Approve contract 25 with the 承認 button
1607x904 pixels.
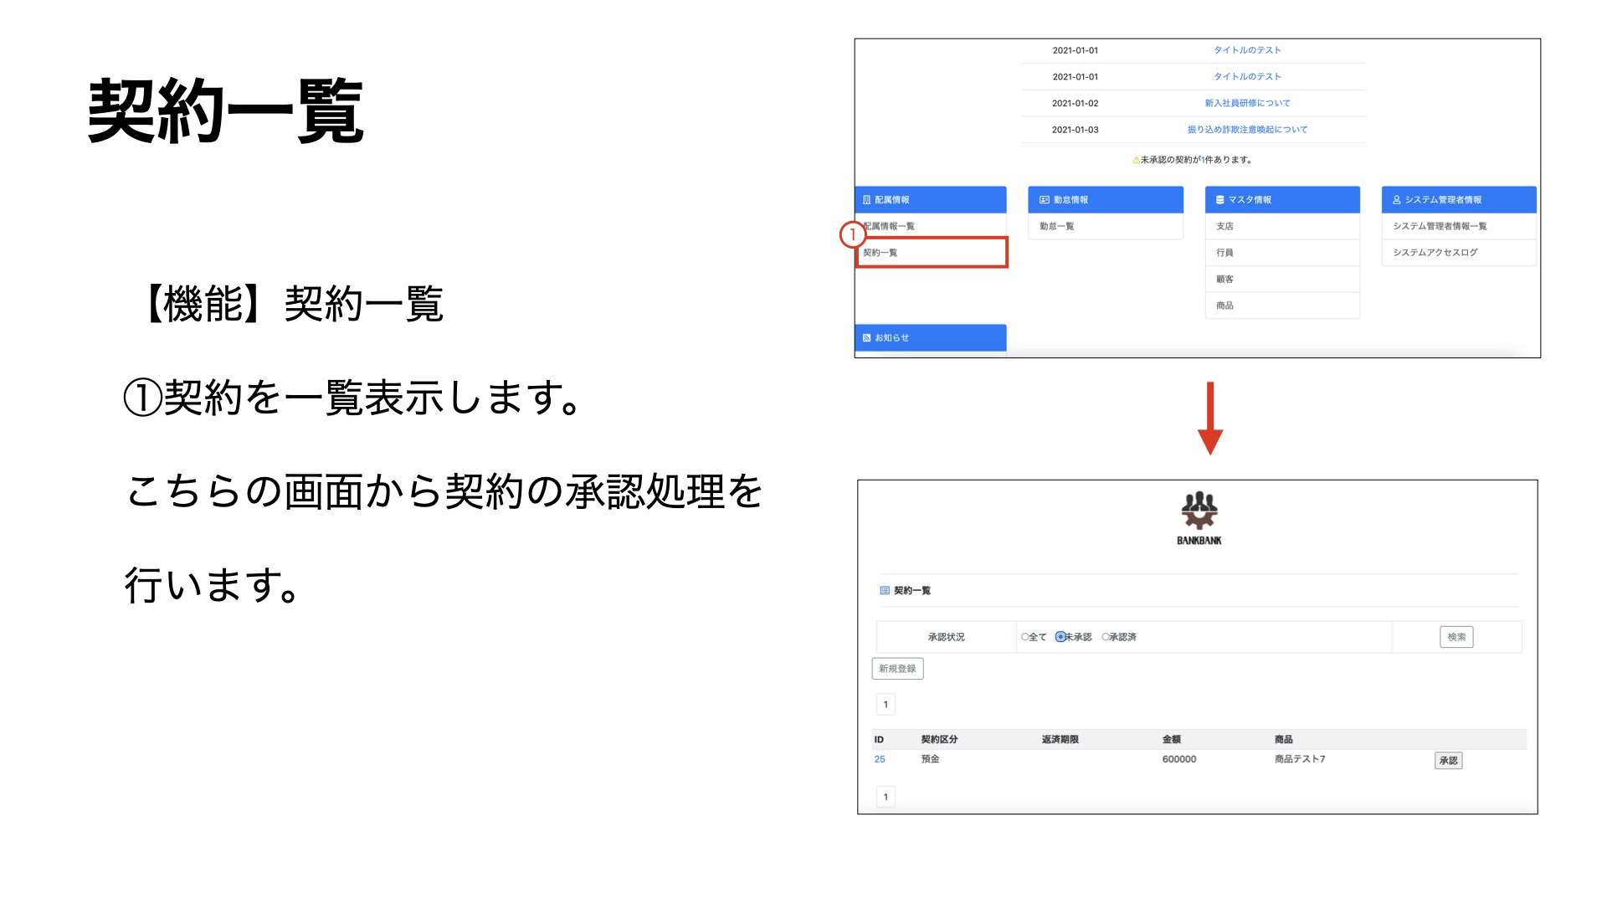(1449, 760)
